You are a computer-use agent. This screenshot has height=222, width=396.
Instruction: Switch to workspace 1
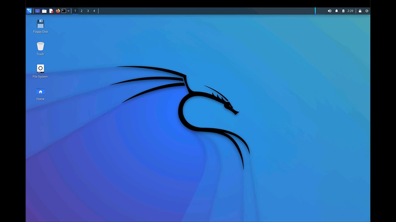75,11
